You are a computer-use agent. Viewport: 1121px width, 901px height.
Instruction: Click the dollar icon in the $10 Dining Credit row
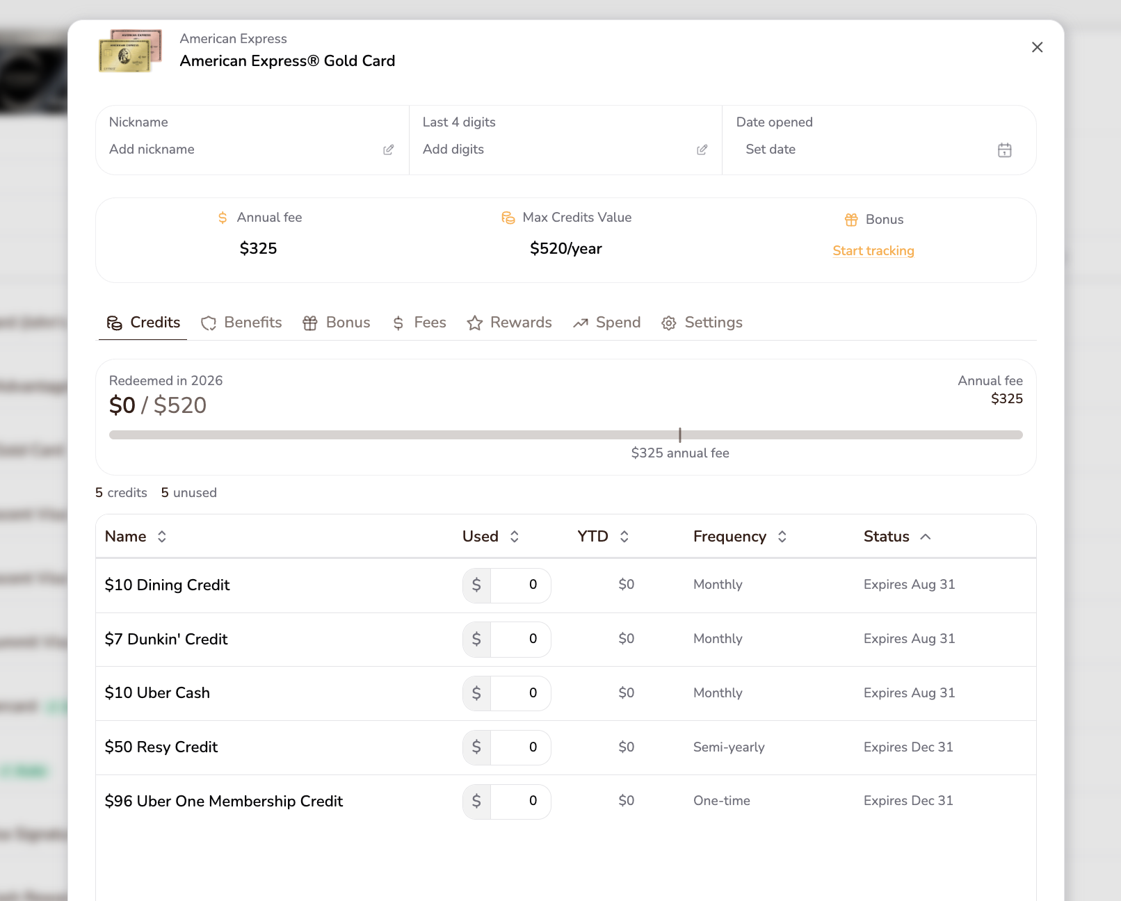[x=476, y=585]
